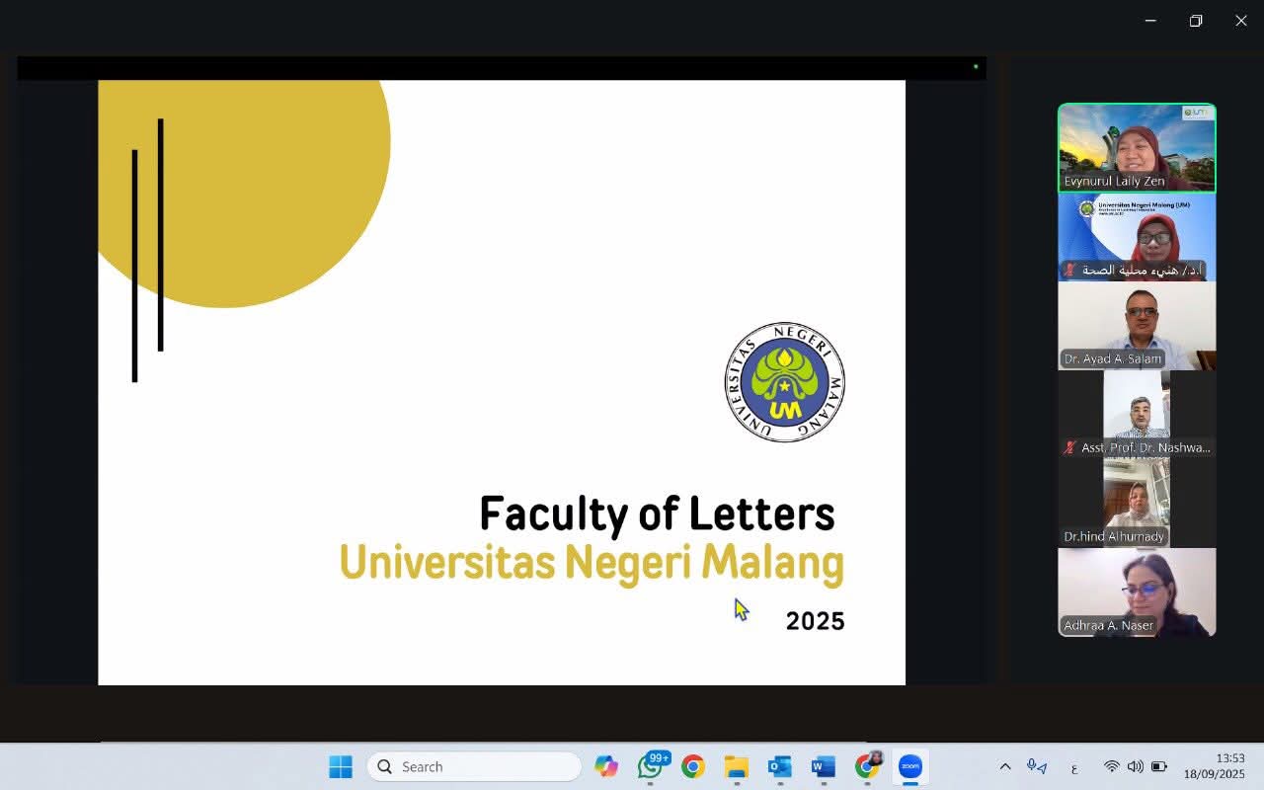Select Evynurul Laily Zen video tile

(x=1137, y=147)
